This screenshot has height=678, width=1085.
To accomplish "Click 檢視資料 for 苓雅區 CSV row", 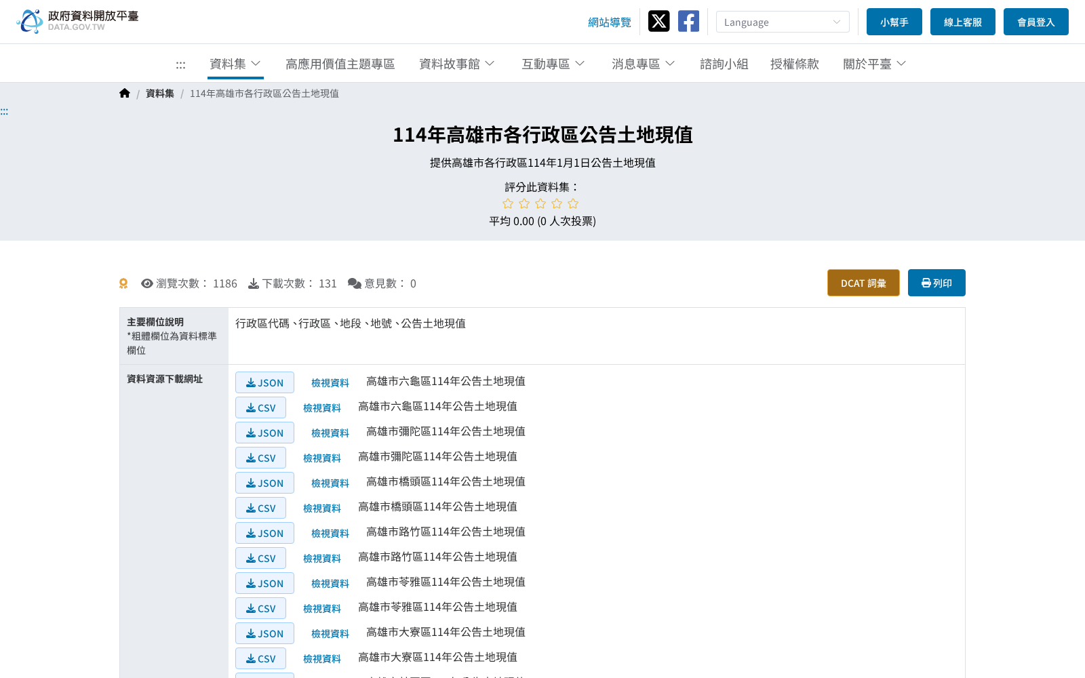I will tap(322, 609).
